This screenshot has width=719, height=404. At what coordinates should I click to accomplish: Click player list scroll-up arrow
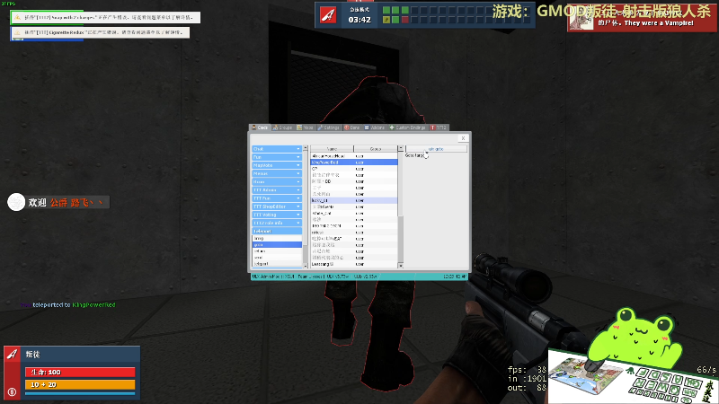(400, 148)
